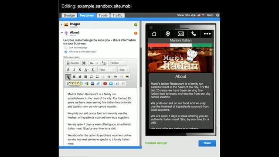Click the Source button in the editor

click(72, 63)
